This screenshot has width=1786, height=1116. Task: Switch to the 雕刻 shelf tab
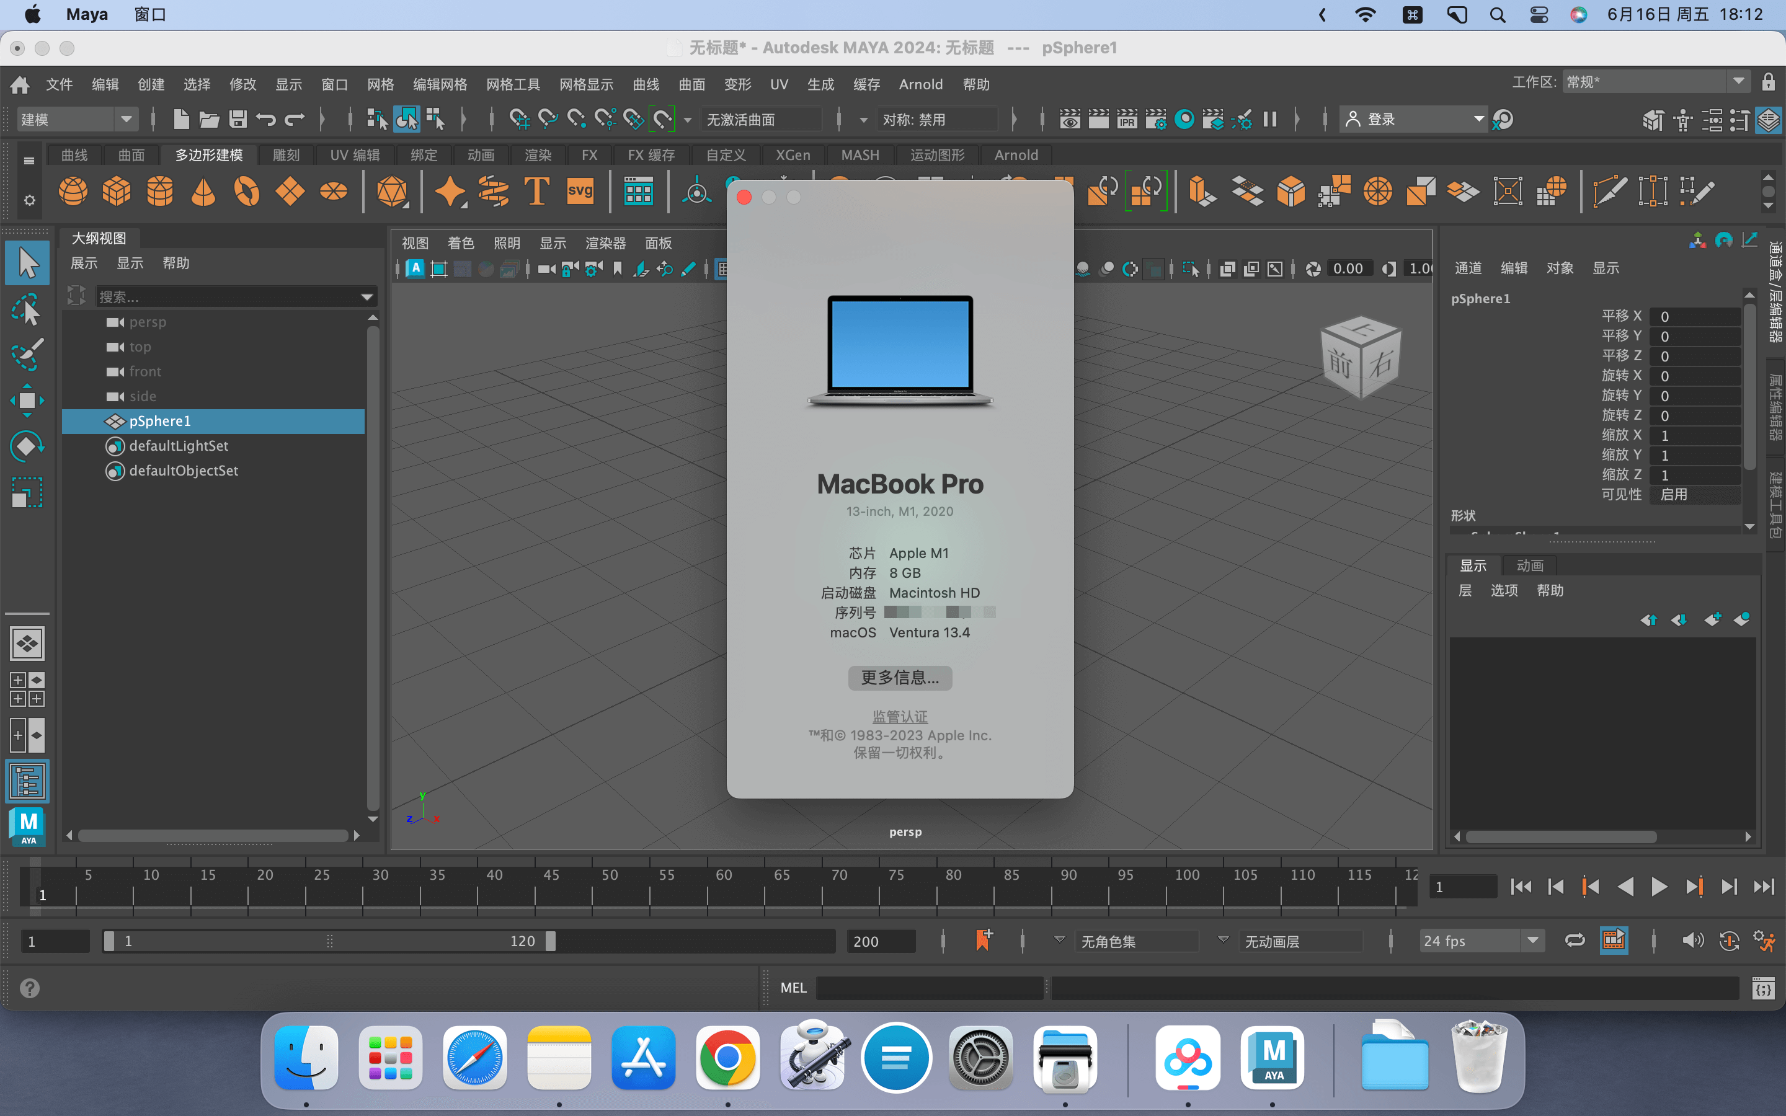[286, 155]
